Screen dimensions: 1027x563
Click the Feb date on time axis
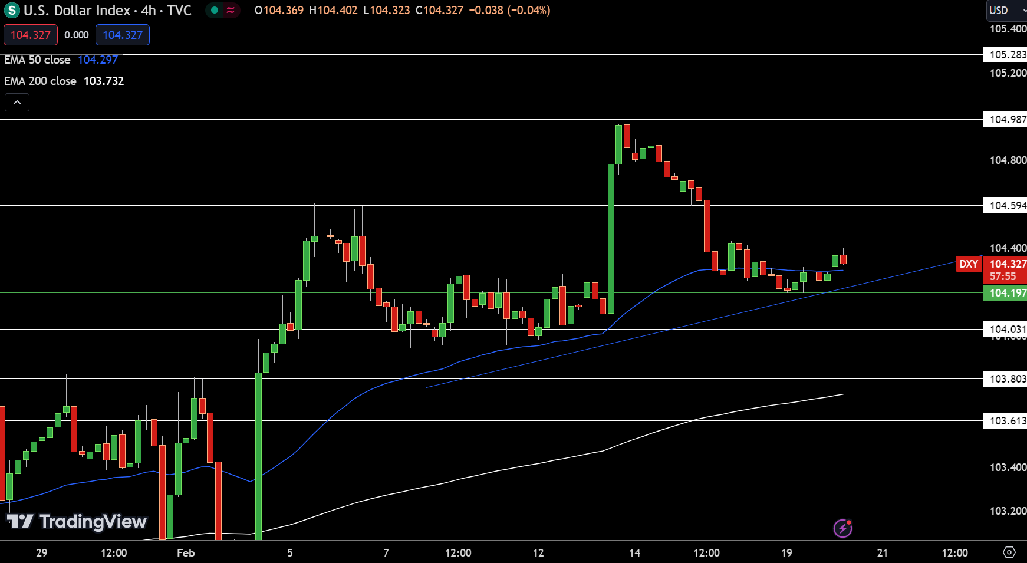click(186, 552)
